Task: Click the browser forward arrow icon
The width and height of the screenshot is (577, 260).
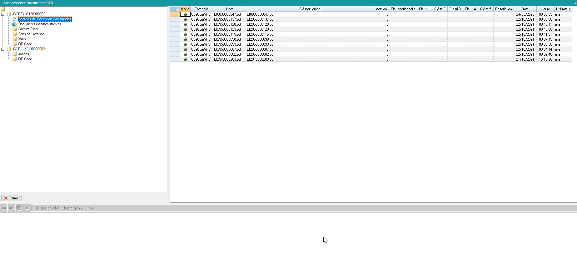Action: point(11,208)
